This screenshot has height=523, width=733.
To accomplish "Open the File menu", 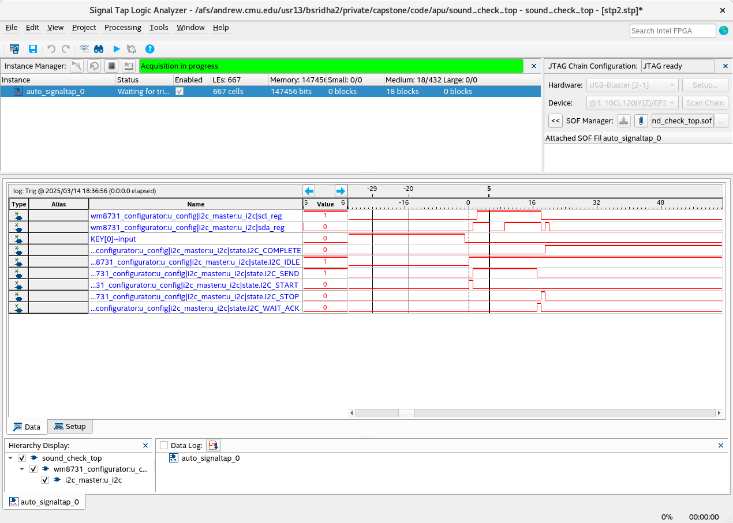I will (x=12, y=27).
